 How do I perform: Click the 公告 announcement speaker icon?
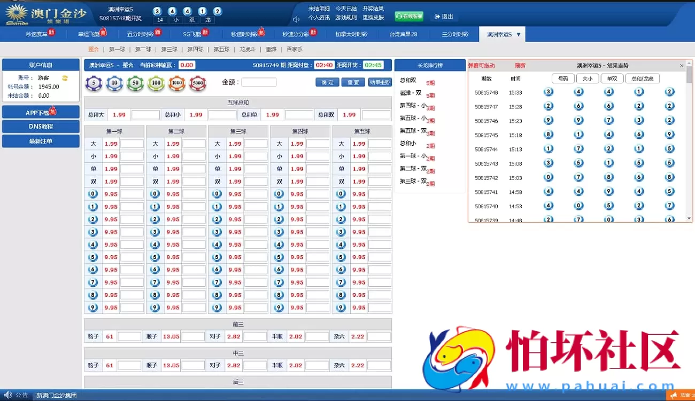coord(7,395)
